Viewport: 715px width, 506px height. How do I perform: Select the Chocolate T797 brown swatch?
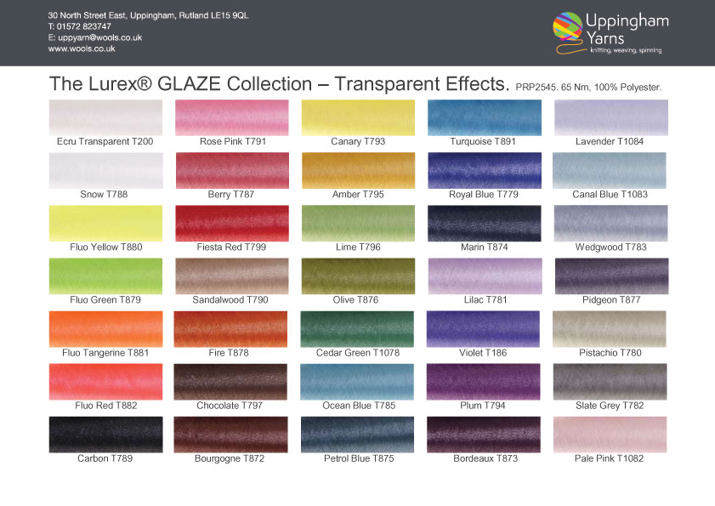pos(231,381)
